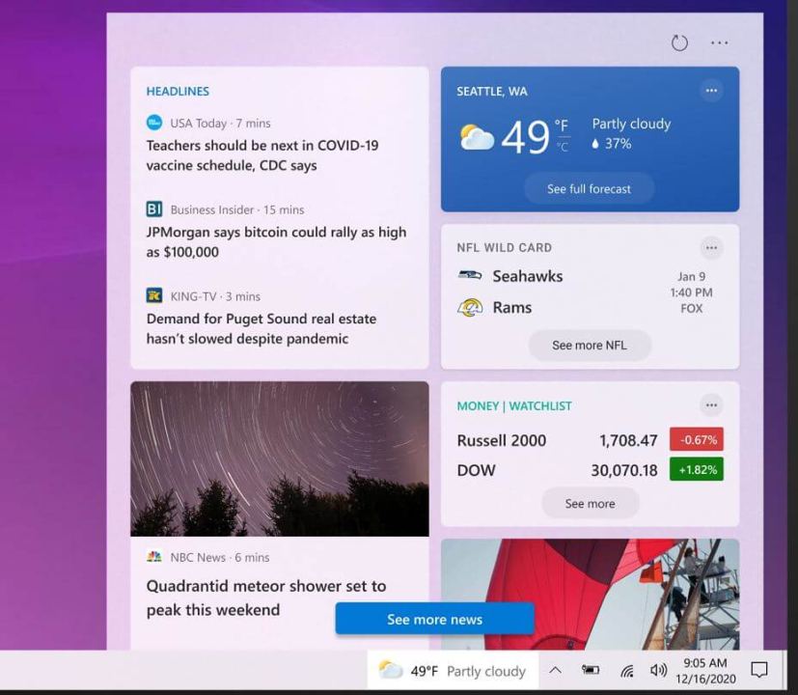Click the taskbar weather icon showing 49°F
798x695 pixels.
390,670
